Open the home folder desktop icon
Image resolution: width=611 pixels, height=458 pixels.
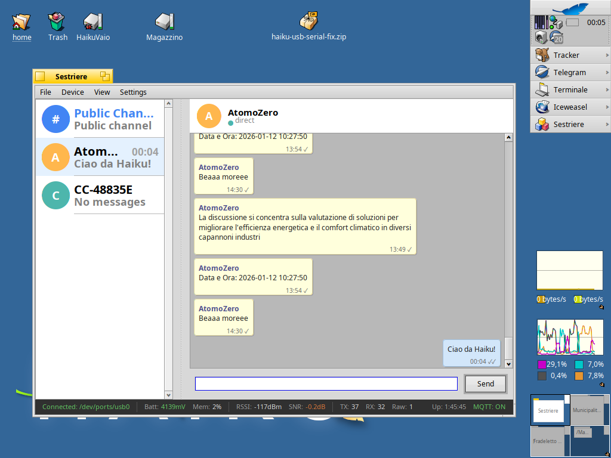coord(21,23)
